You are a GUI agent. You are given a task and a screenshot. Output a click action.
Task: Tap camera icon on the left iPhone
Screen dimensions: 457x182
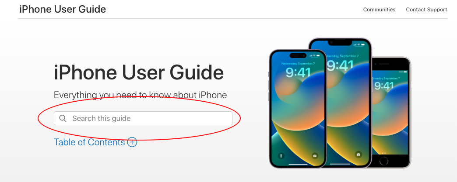tap(315, 156)
